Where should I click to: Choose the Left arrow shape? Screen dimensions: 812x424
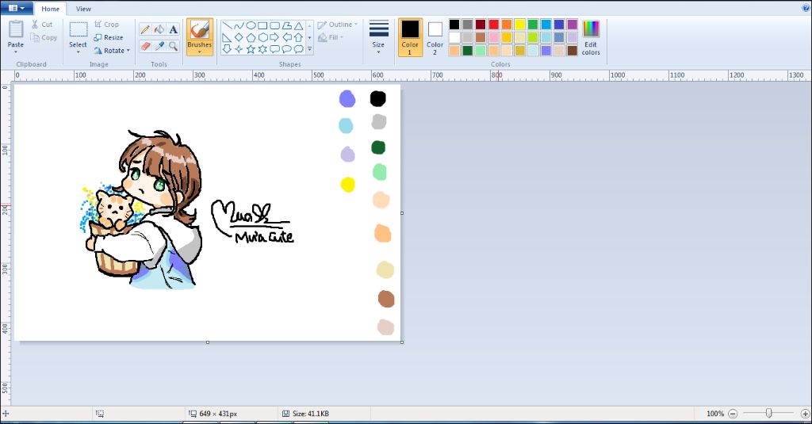click(x=286, y=37)
